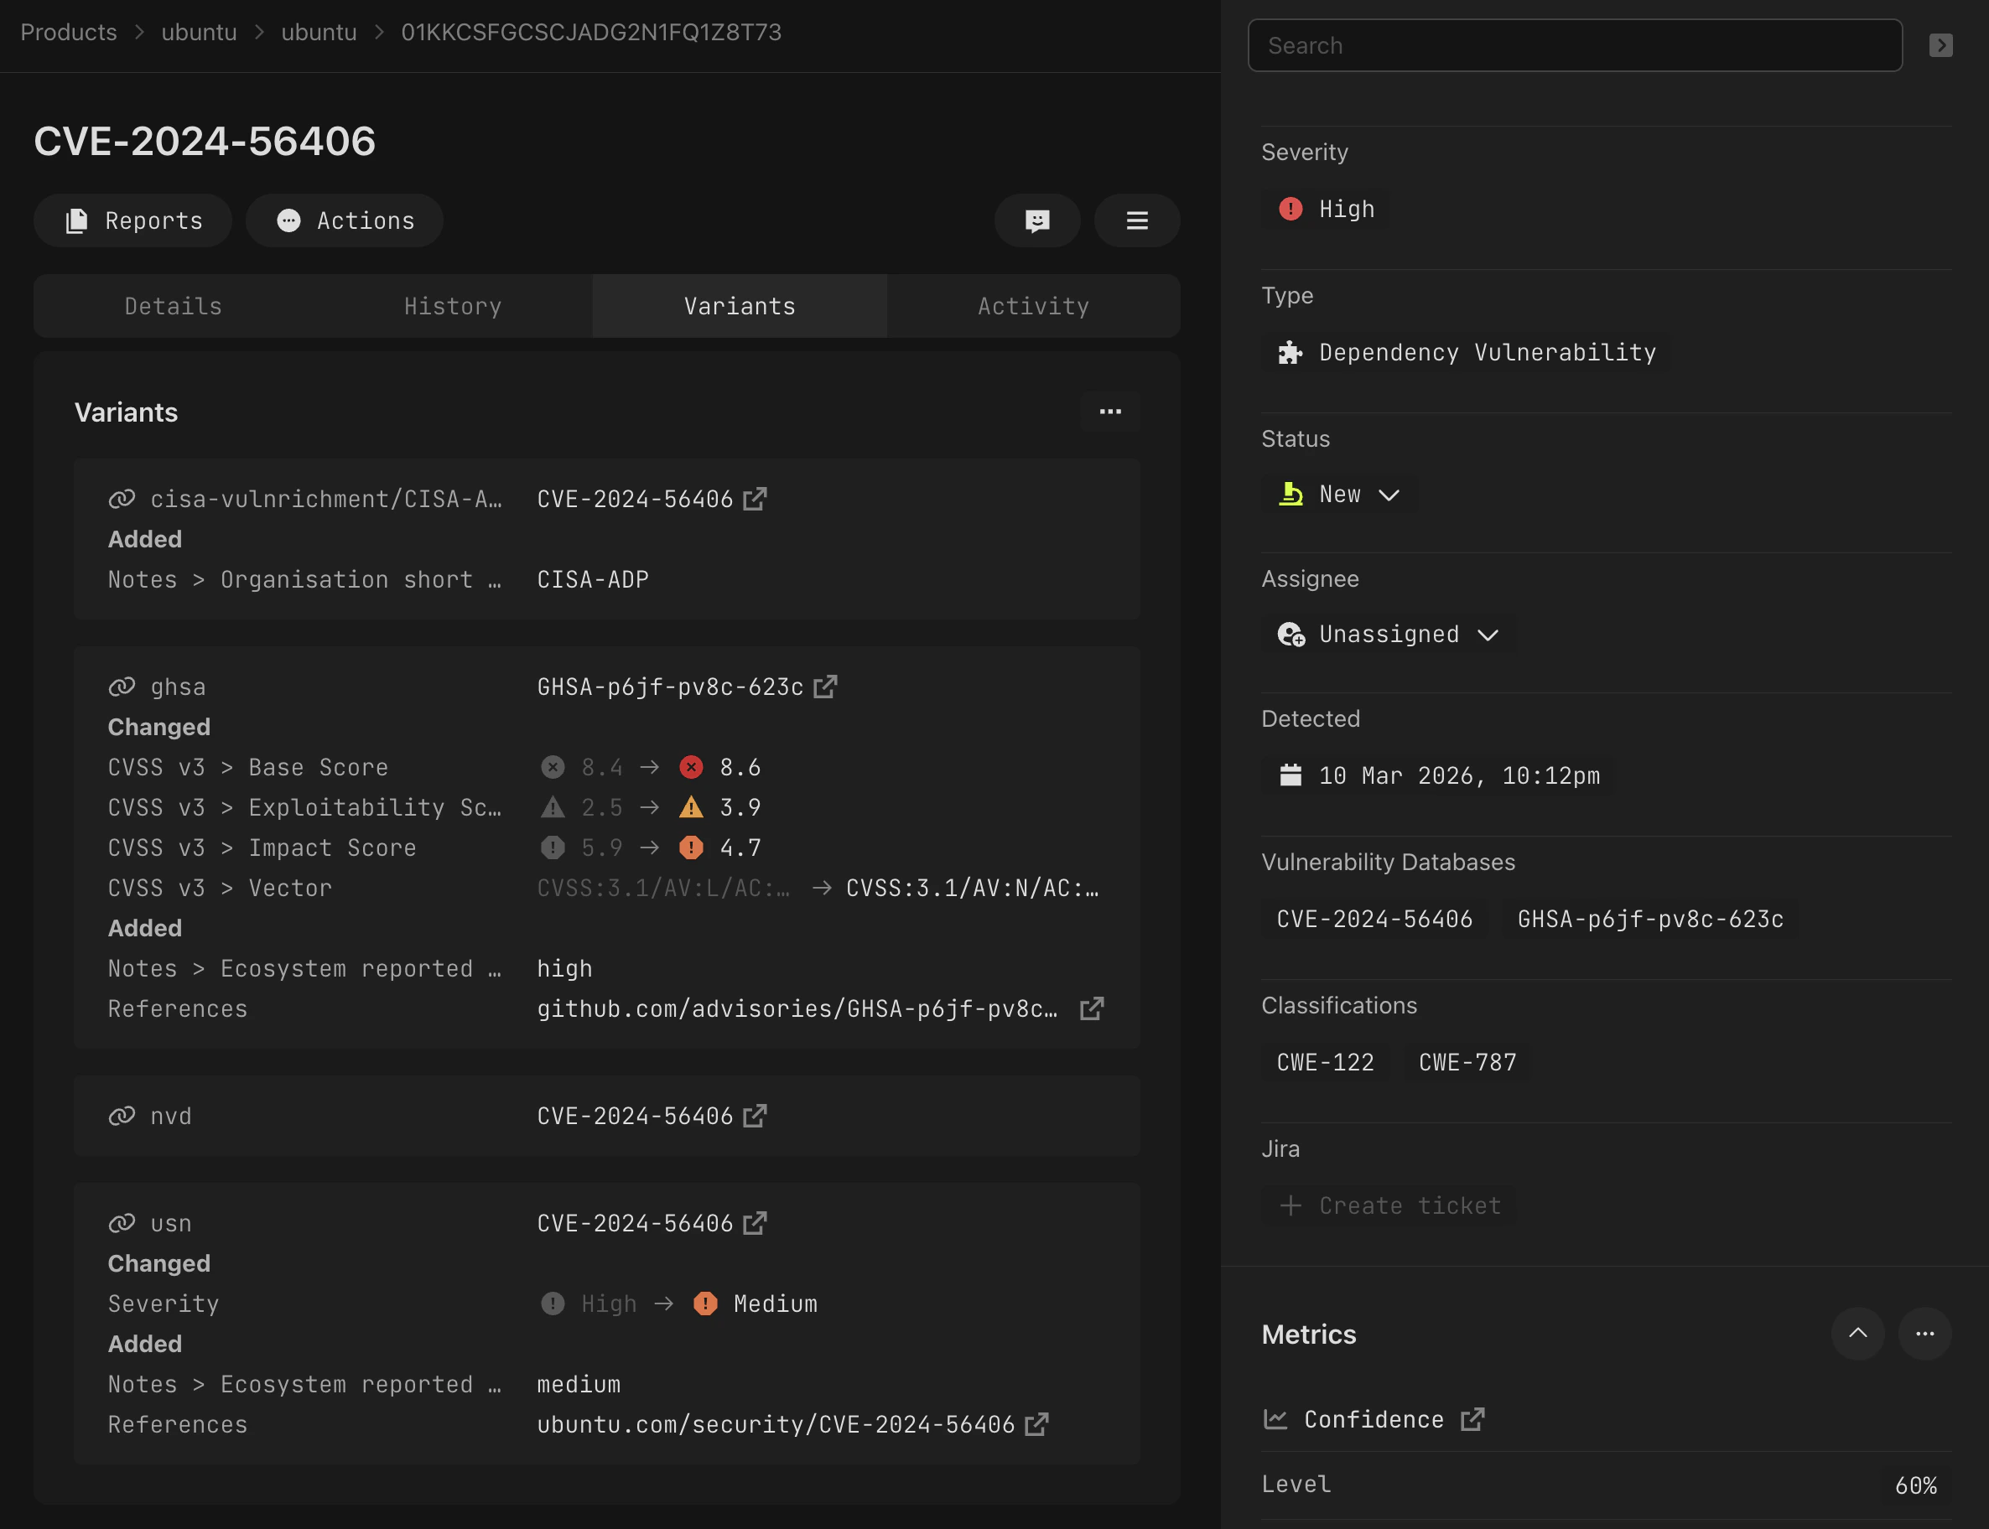Click the external link icon beside the nvd CVE-2024-56406
This screenshot has height=1529, width=1989.
(x=755, y=1116)
